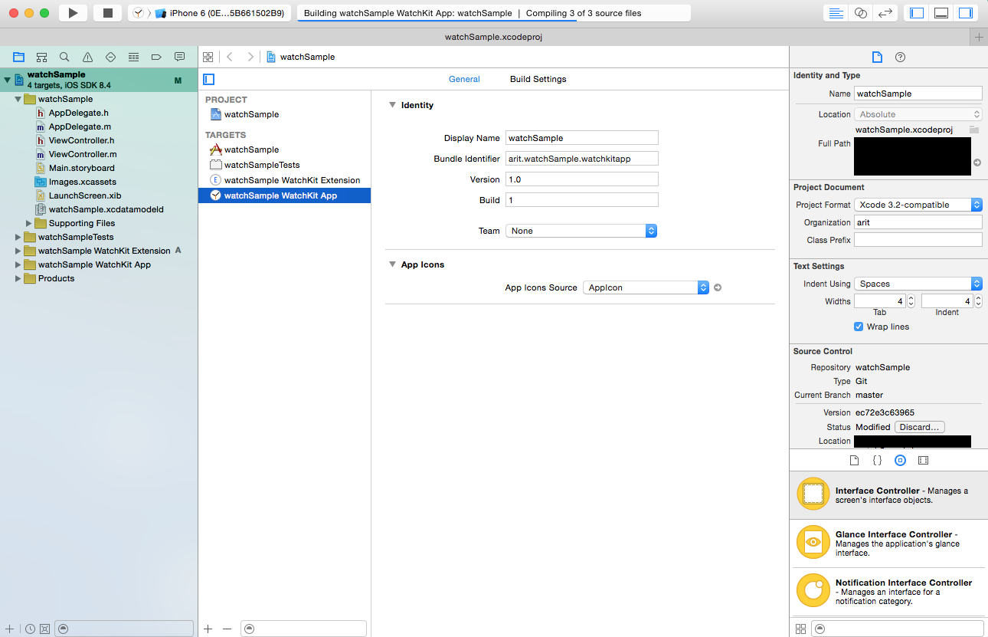Toggle the Utilities pane visibility

pyautogui.click(x=965, y=13)
